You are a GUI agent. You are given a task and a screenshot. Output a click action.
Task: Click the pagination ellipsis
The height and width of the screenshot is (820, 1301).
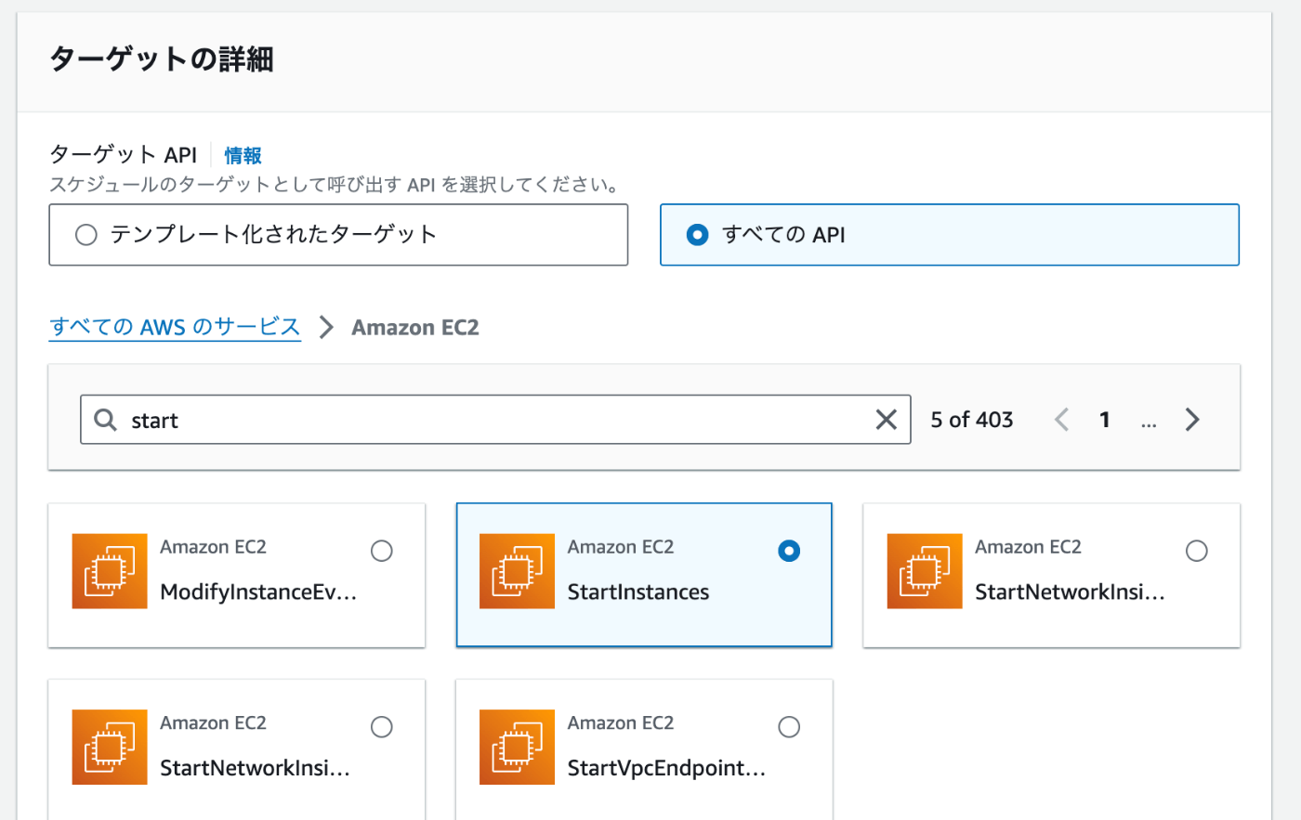(x=1149, y=423)
